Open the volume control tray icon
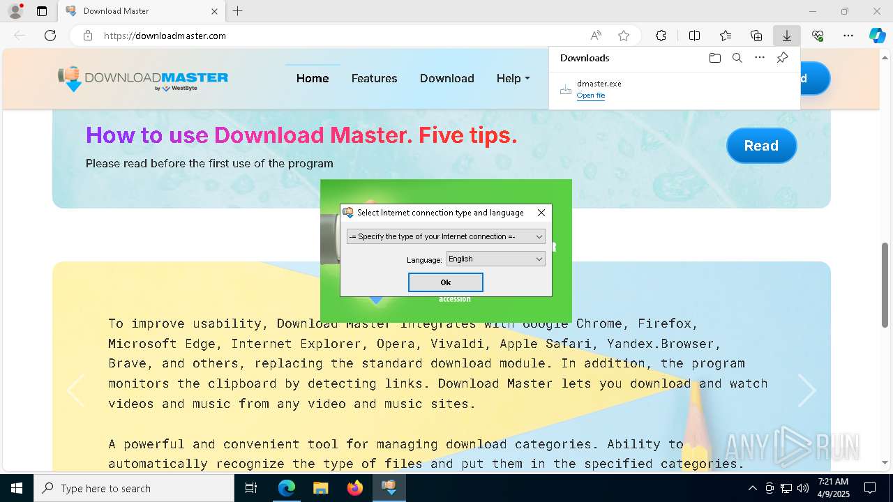This screenshot has height=502, width=893. (802, 488)
